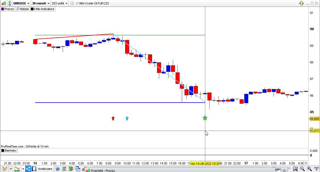Click the Analizzare button
Image resolution: width=320 pixels, height=172 pixels.
[x=45, y=169]
